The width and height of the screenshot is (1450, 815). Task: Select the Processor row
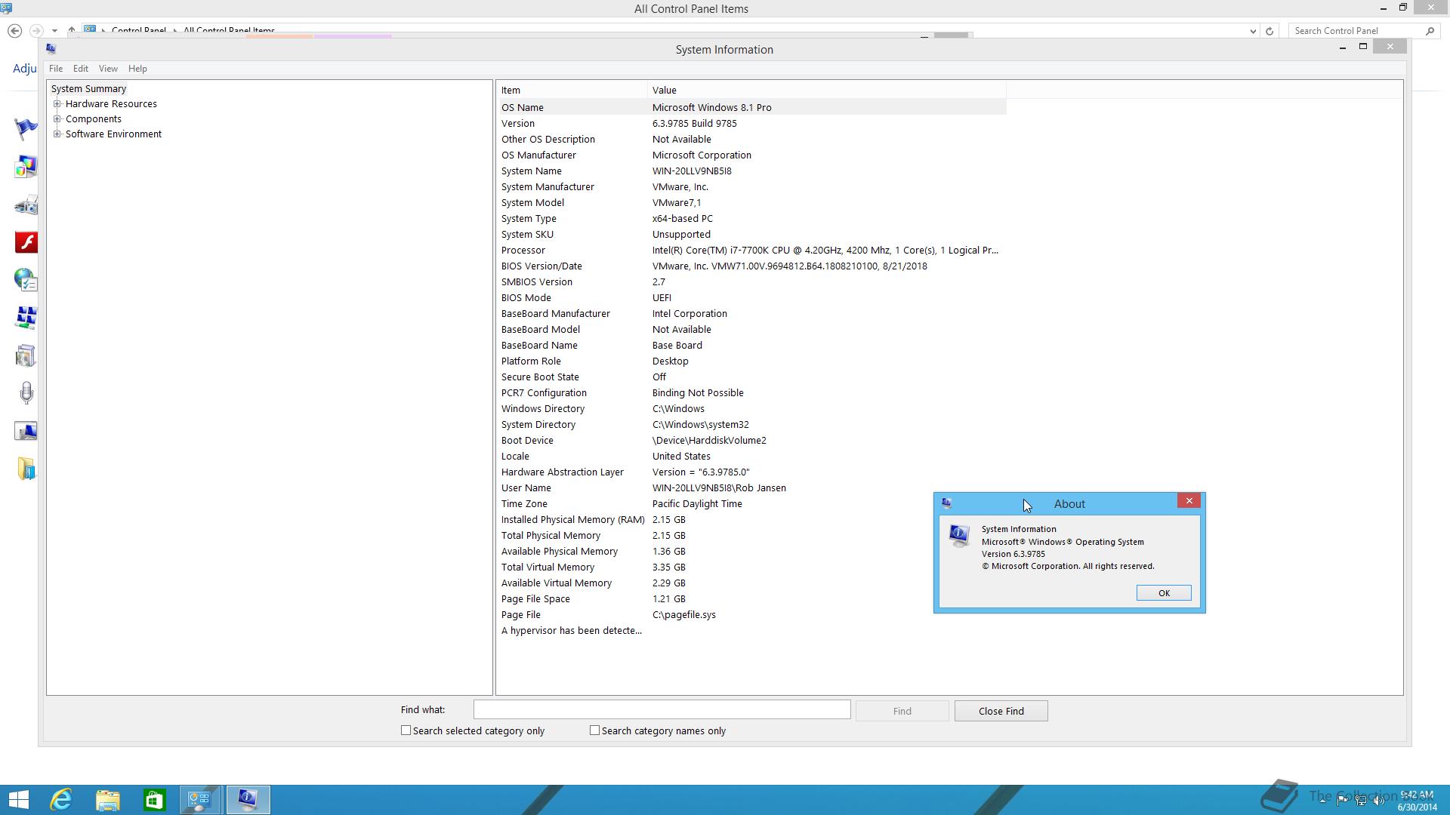click(751, 250)
